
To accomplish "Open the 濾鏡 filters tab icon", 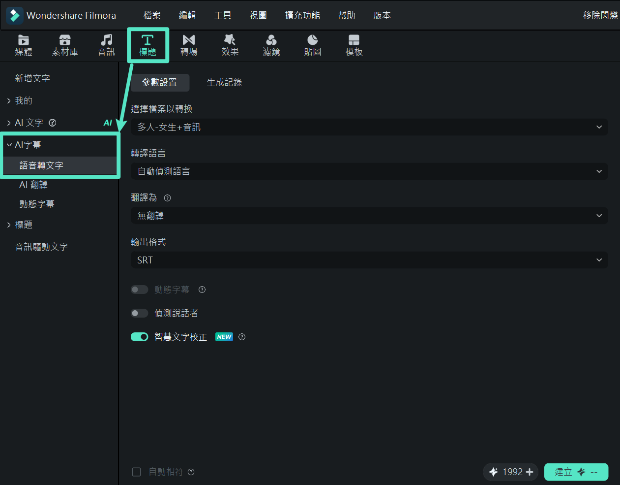I will pos(271,40).
